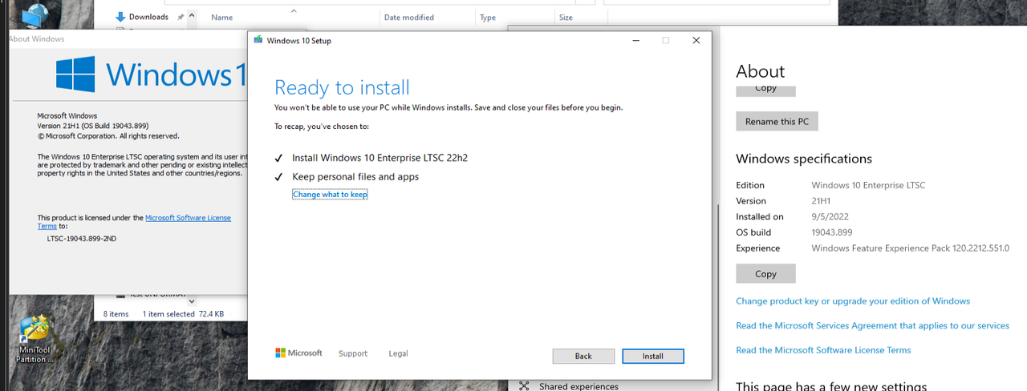The width and height of the screenshot is (1027, 391).
Task: Open the 'Change what to keep' link
Action: click(x=330, y=195)
